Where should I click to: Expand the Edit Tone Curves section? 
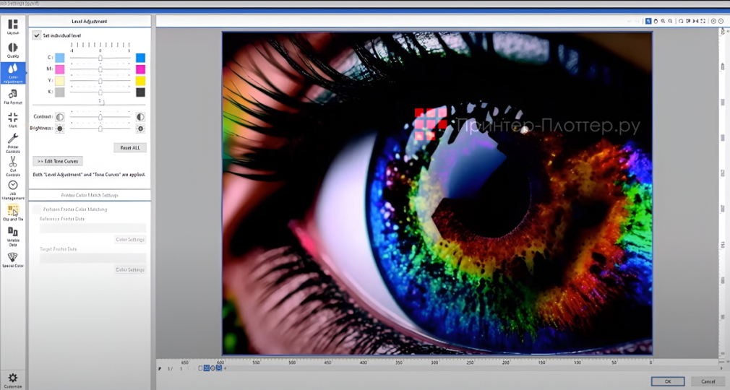(58, 161)
